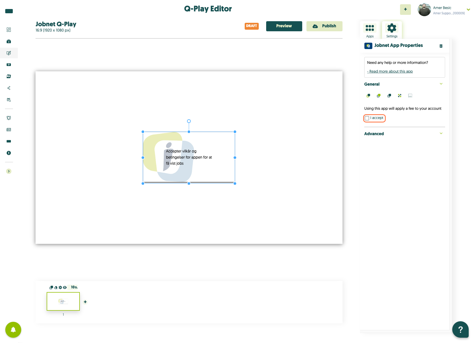Add a new slide with plus button

pyautogui.click(x=85, y=302)
